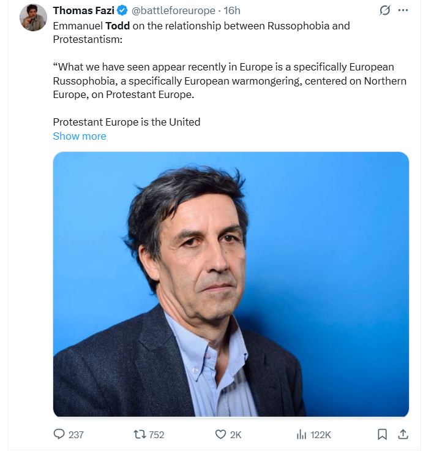Screen dimensions: 423x451
Task: Open the Emmanuel Todd portrait photo
Action: (231, 284)
